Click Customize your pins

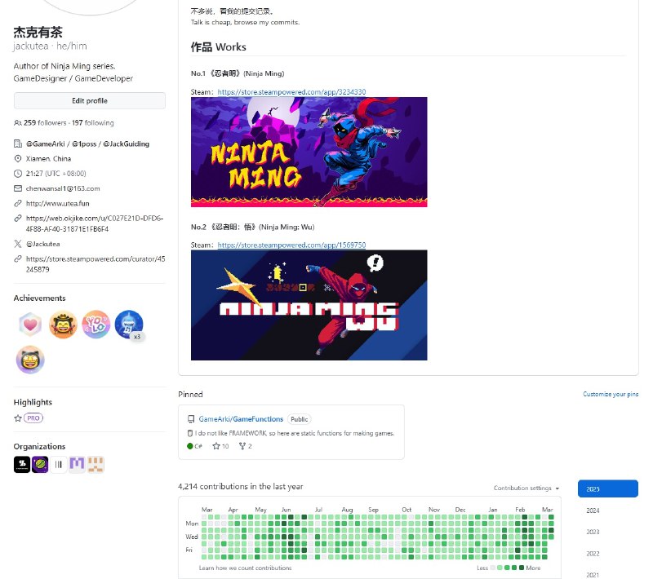[x=611, y=394]
